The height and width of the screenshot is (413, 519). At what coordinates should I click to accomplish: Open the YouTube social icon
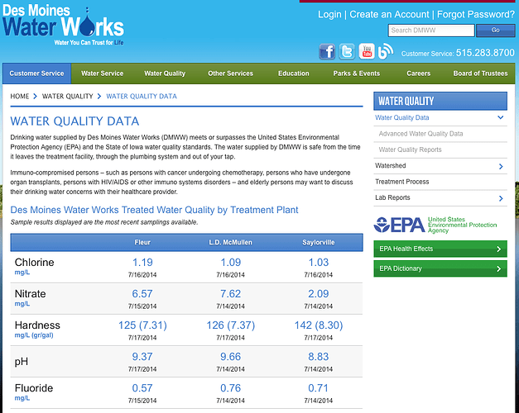[367, 51]
